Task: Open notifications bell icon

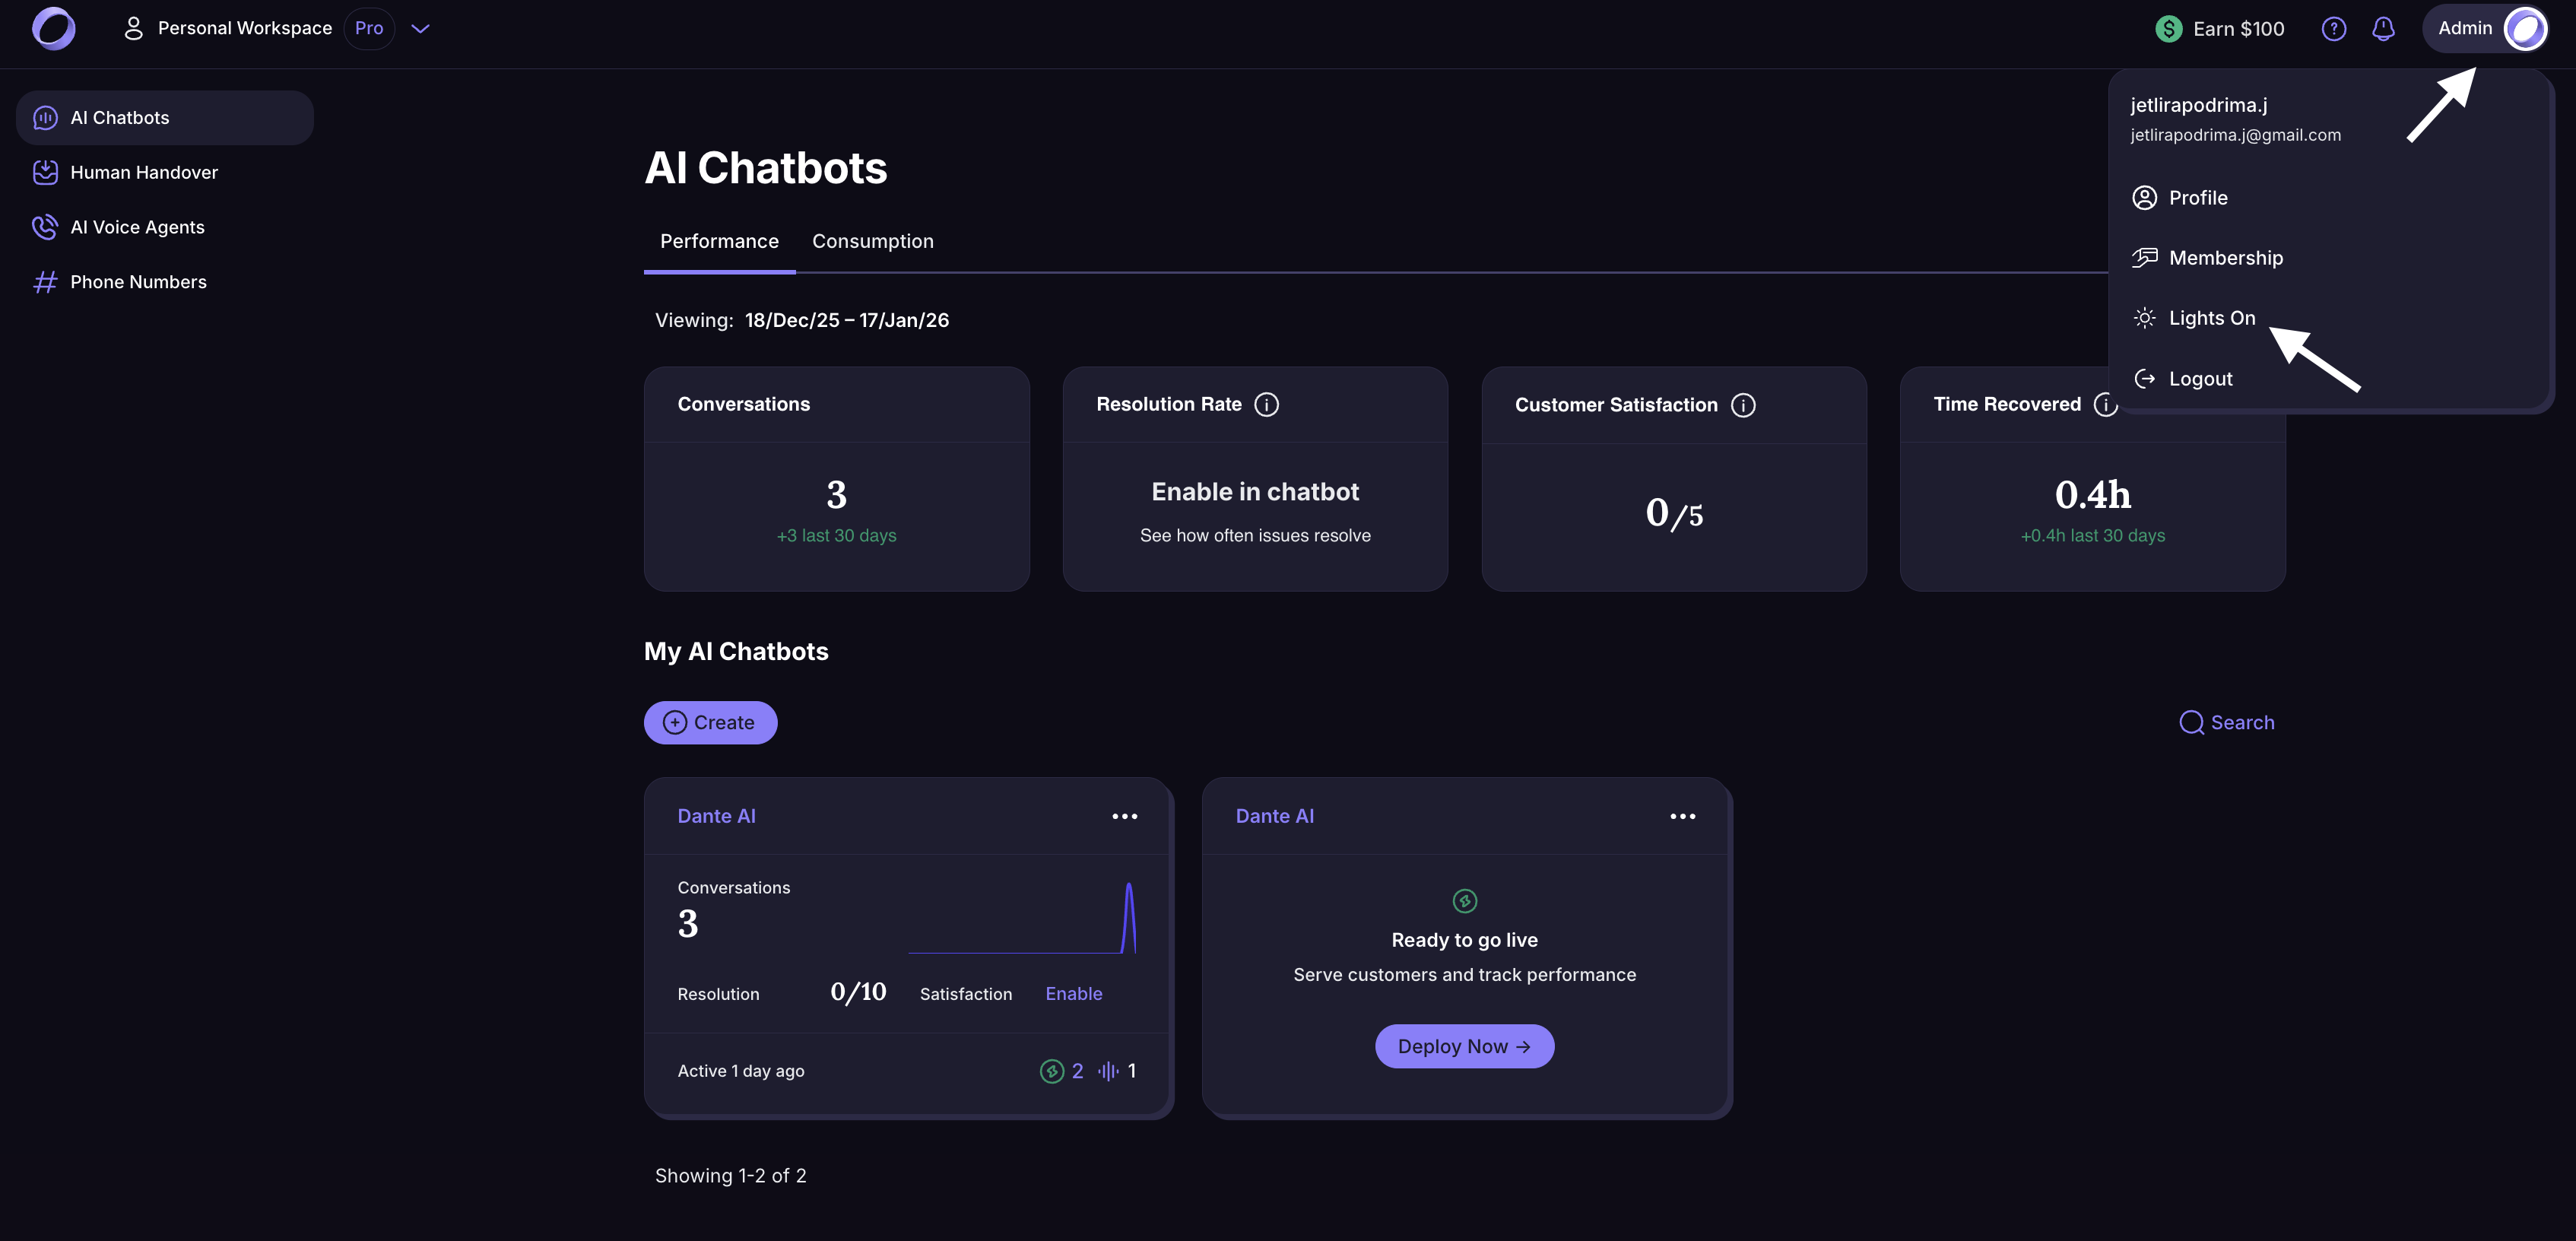Action: [2383, 29]
